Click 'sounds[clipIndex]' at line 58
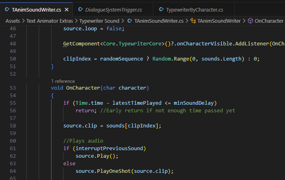285x180 pixels. click(133, 126)
